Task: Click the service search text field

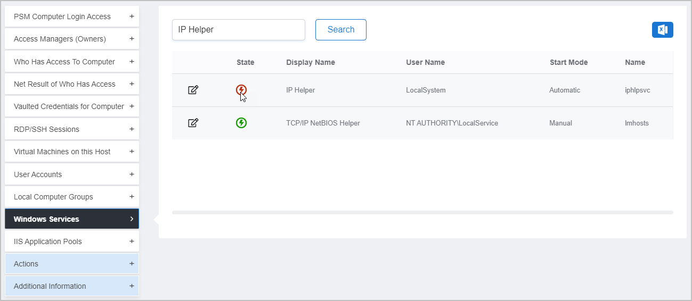Action: [238, 30]
